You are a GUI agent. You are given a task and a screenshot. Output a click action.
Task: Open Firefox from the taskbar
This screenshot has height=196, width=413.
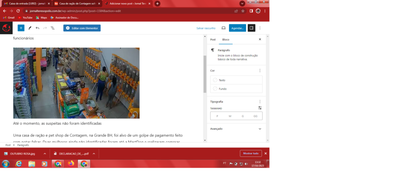(x=71, y=164)
